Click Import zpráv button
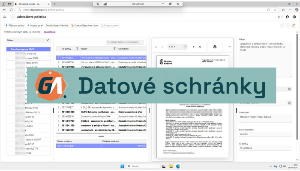Image resolution: width=300 pixels, height=171 pixels. pos(35,25)
